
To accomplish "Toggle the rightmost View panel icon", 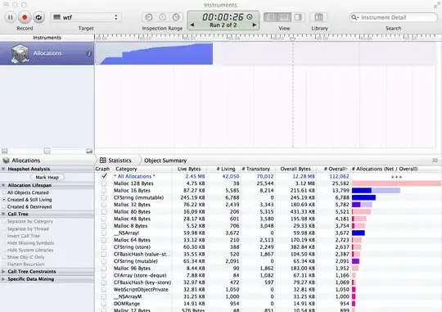I will click(x=298, y=17).
